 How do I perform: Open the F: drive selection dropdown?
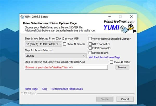pos(43,44)
